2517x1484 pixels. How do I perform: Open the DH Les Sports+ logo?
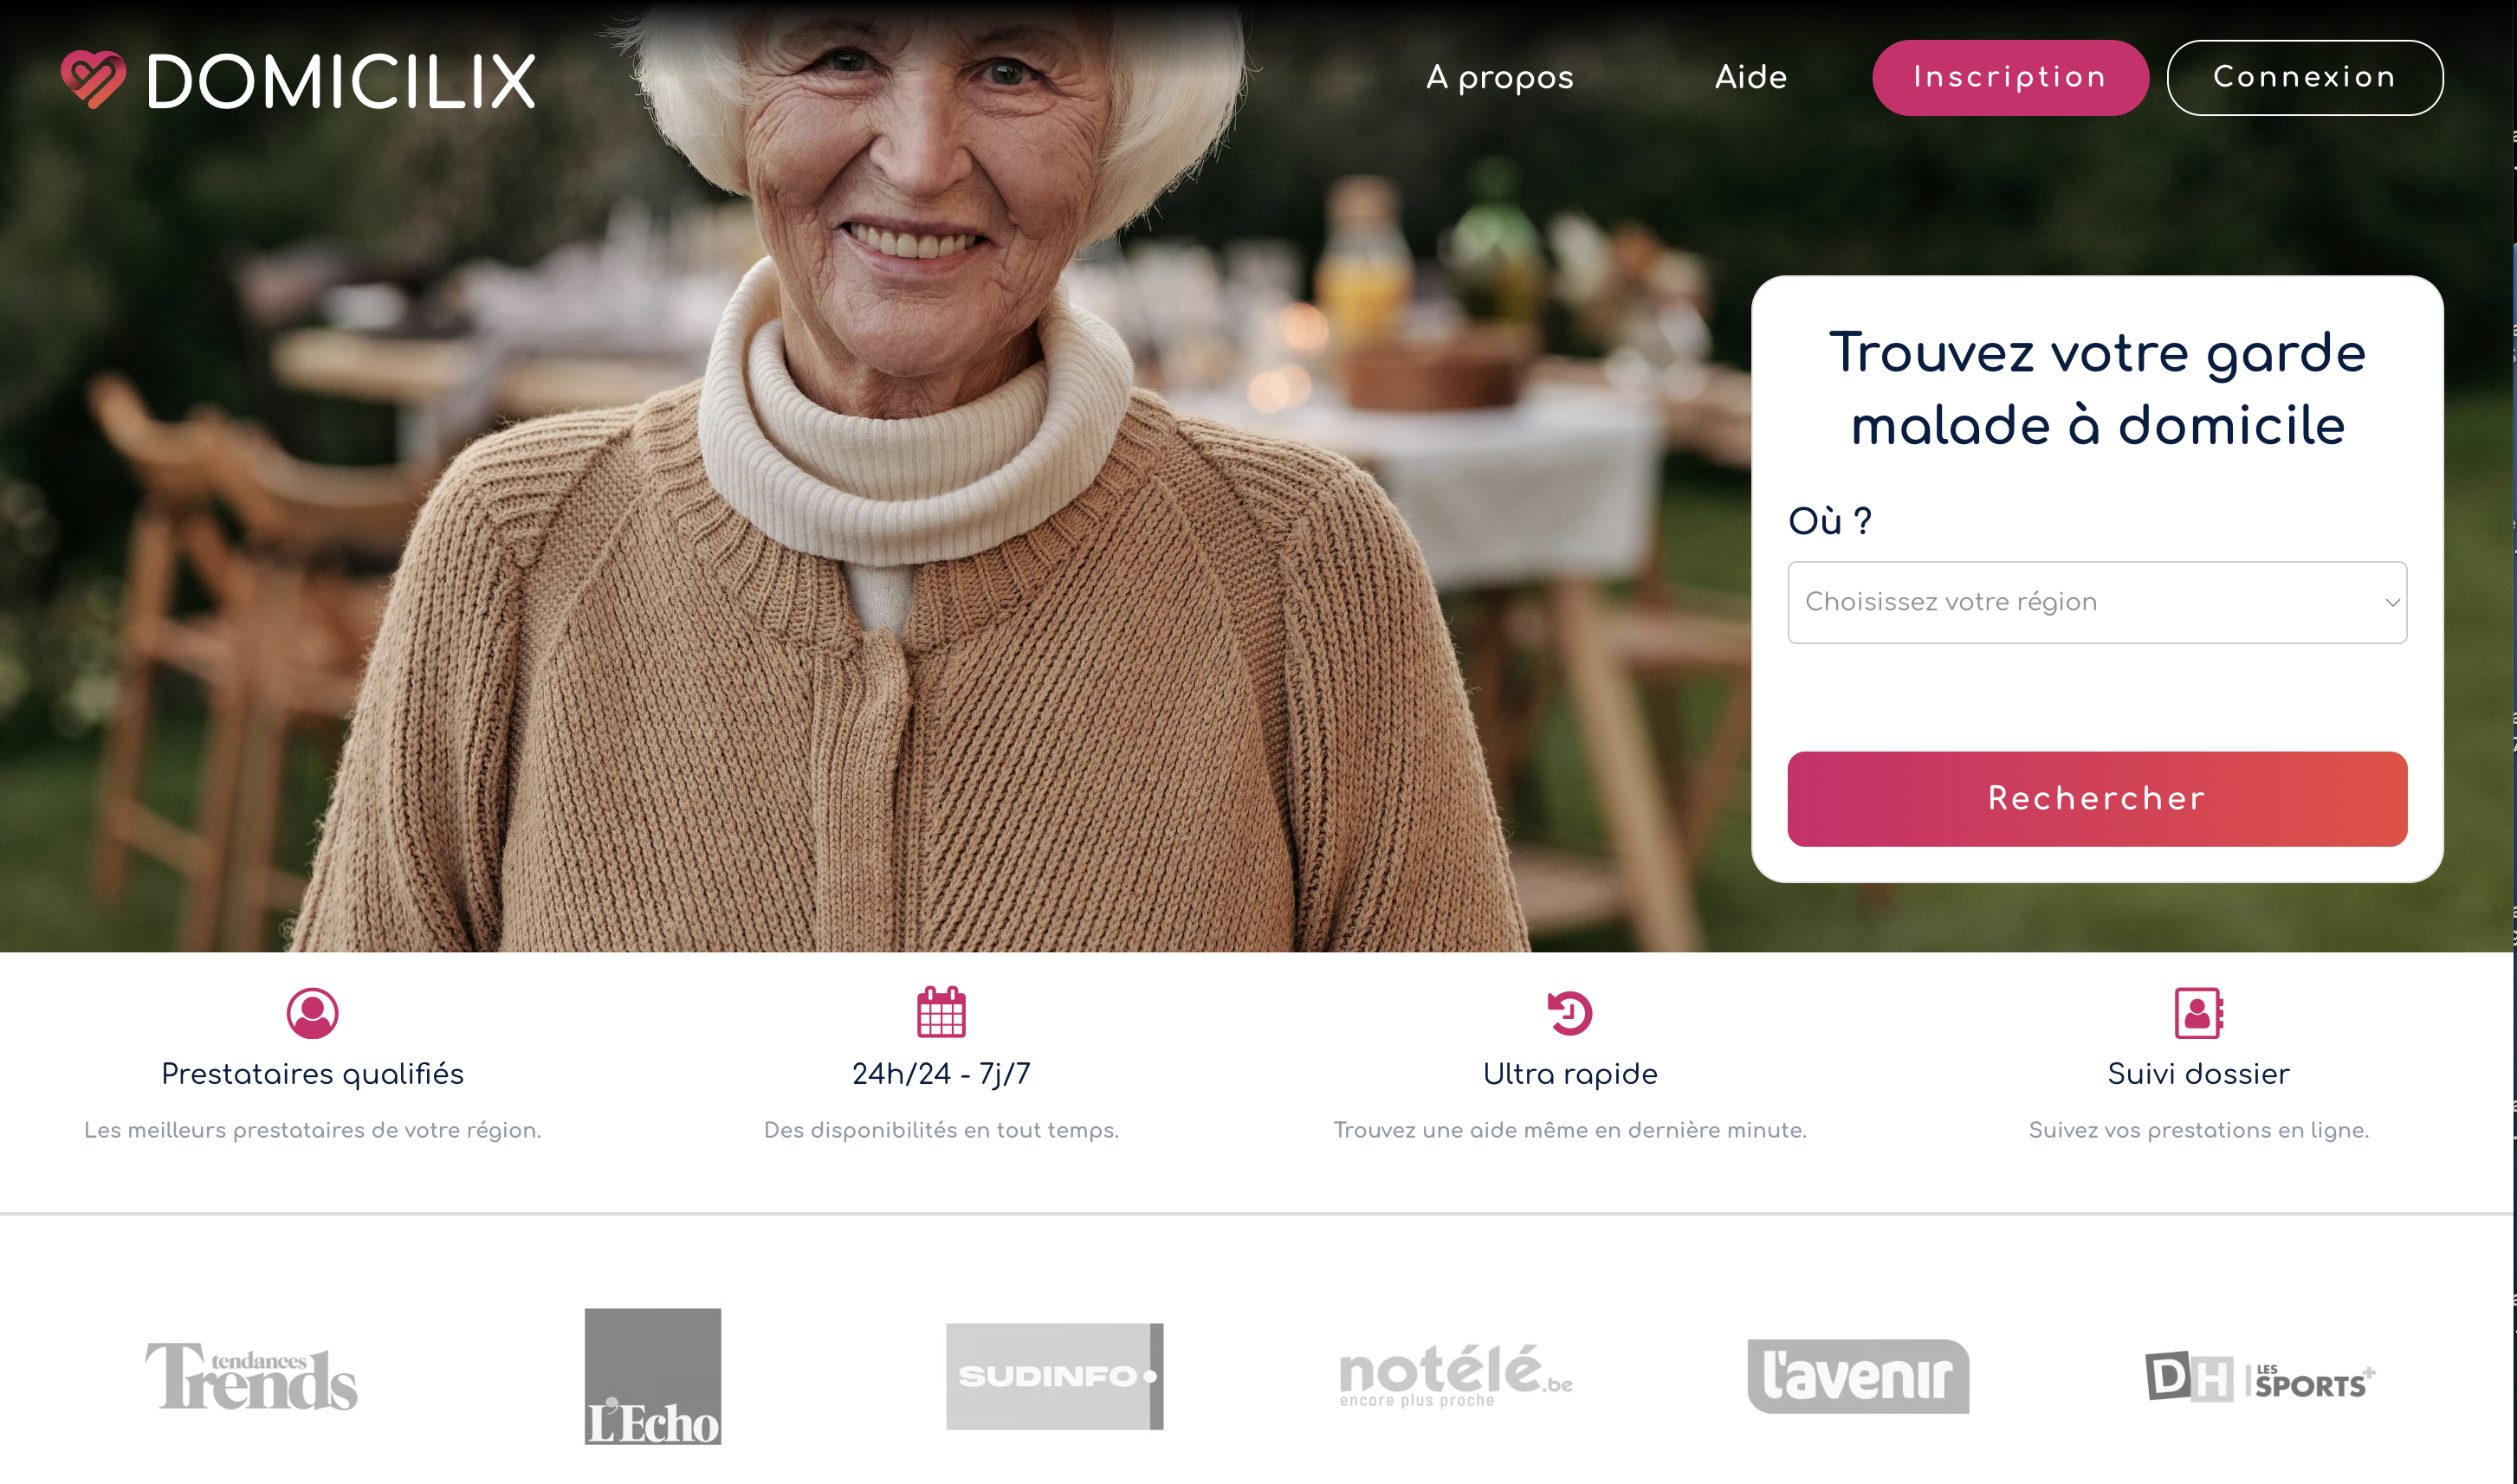click(x=2259, y=1377)
